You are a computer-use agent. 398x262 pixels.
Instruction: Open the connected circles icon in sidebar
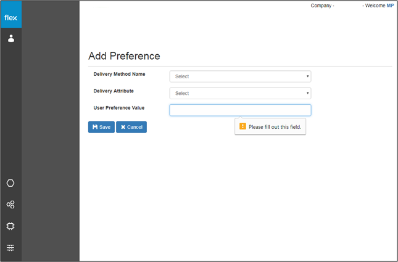[x=10, y=205]
